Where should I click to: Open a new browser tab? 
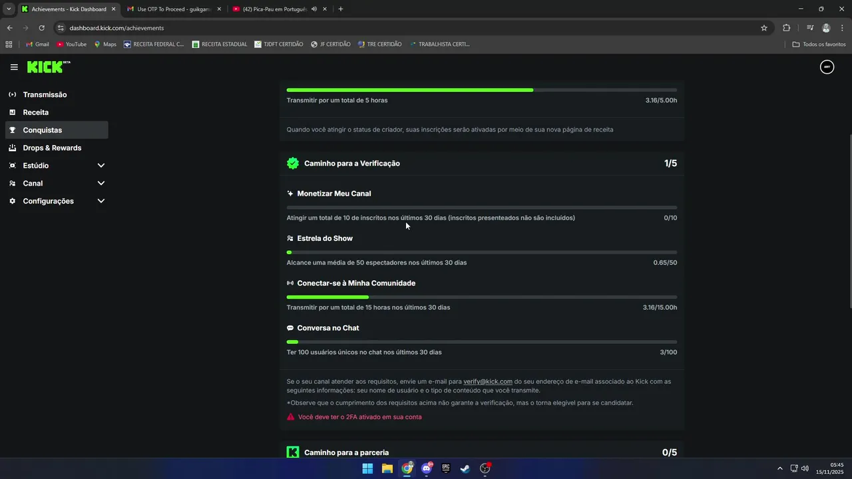[x=341, y=9]
